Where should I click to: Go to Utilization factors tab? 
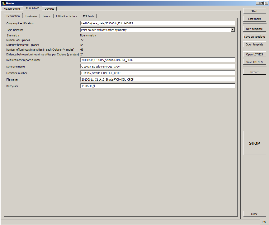tap(66, 16)
